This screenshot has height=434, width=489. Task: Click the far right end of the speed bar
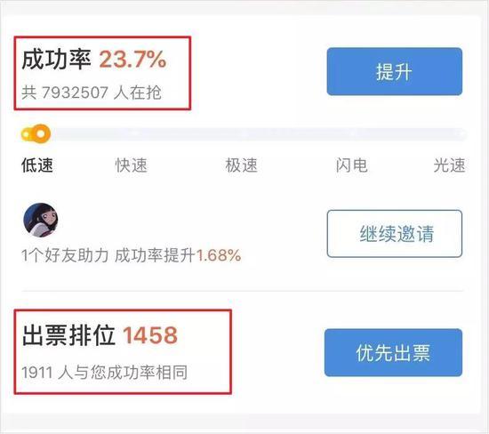[x=462, y=134]
